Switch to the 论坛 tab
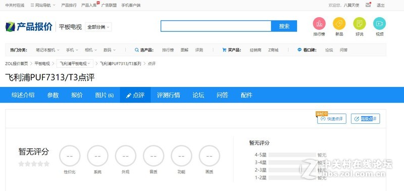 (198, 95)
